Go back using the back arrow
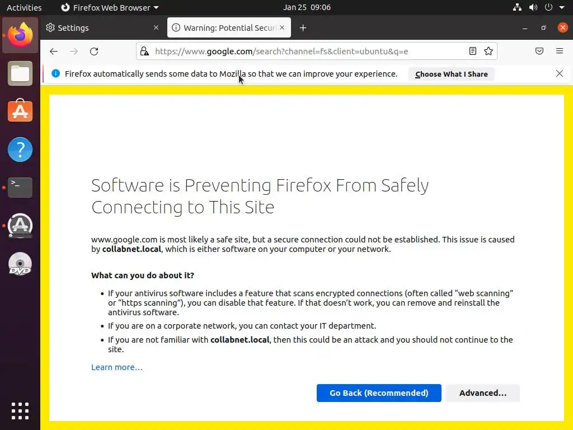The image size is (573, 430). [54, 52]
